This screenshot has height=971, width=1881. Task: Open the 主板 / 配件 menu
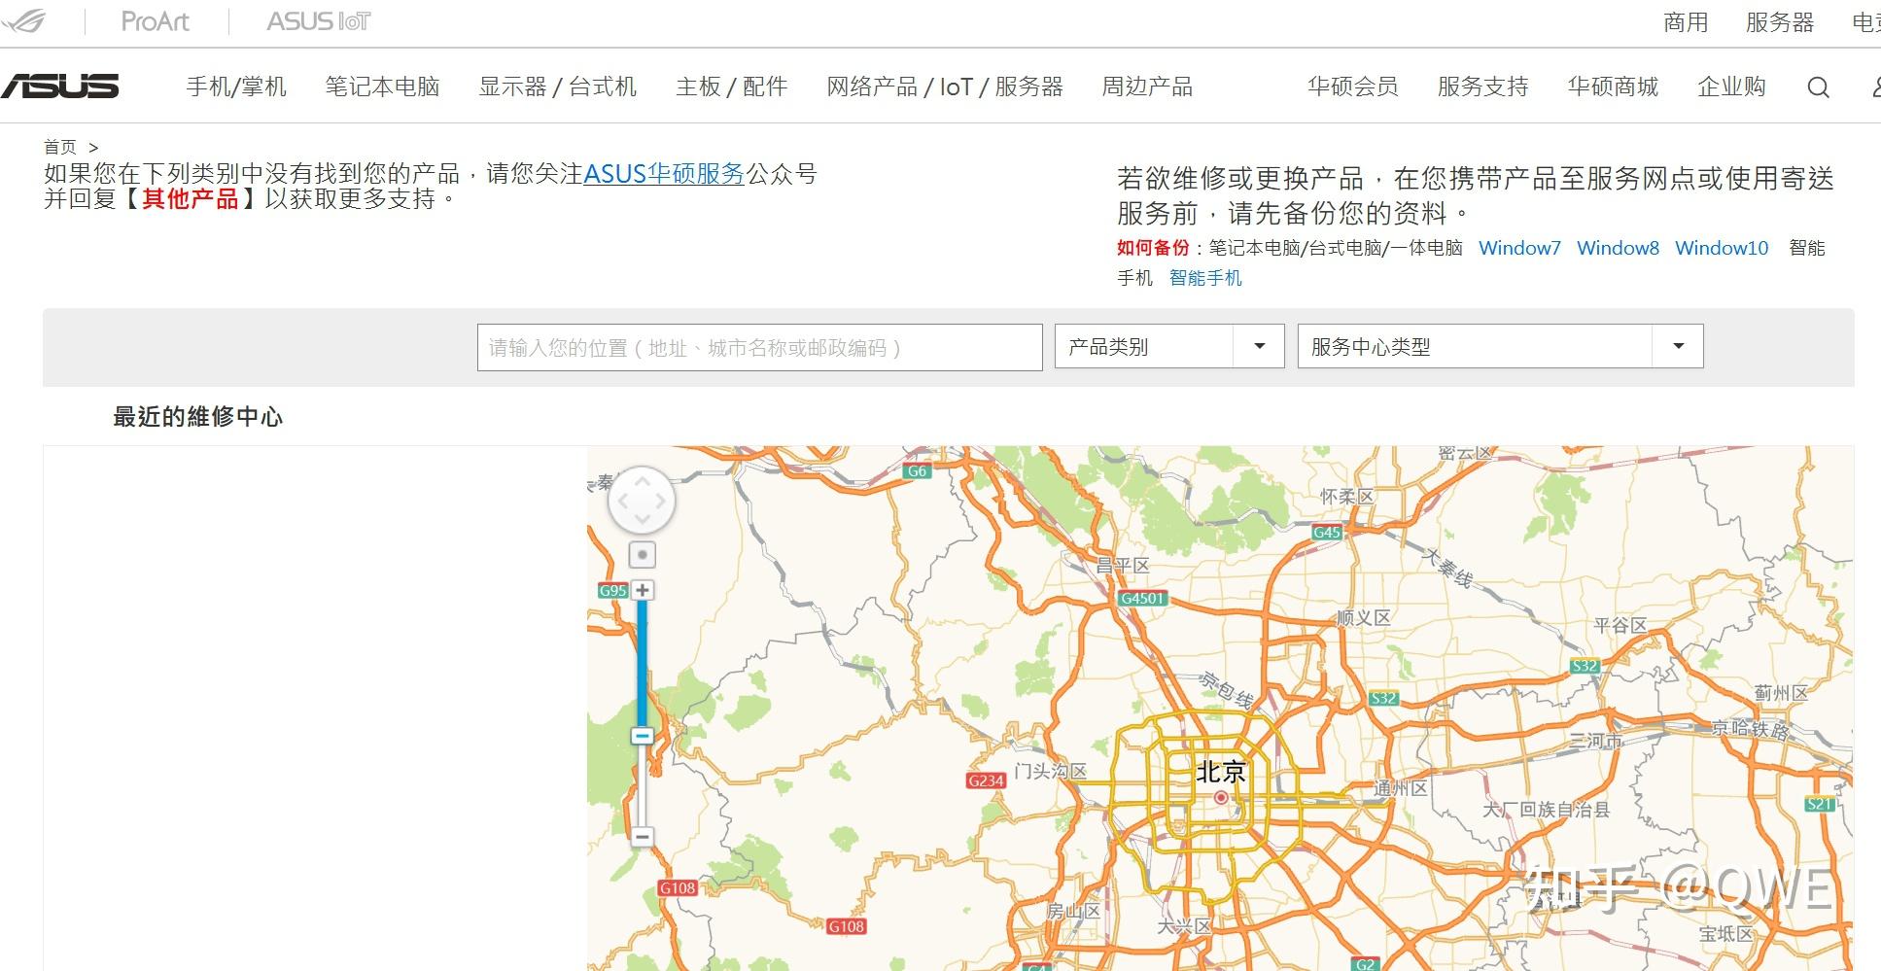(732, 87)
